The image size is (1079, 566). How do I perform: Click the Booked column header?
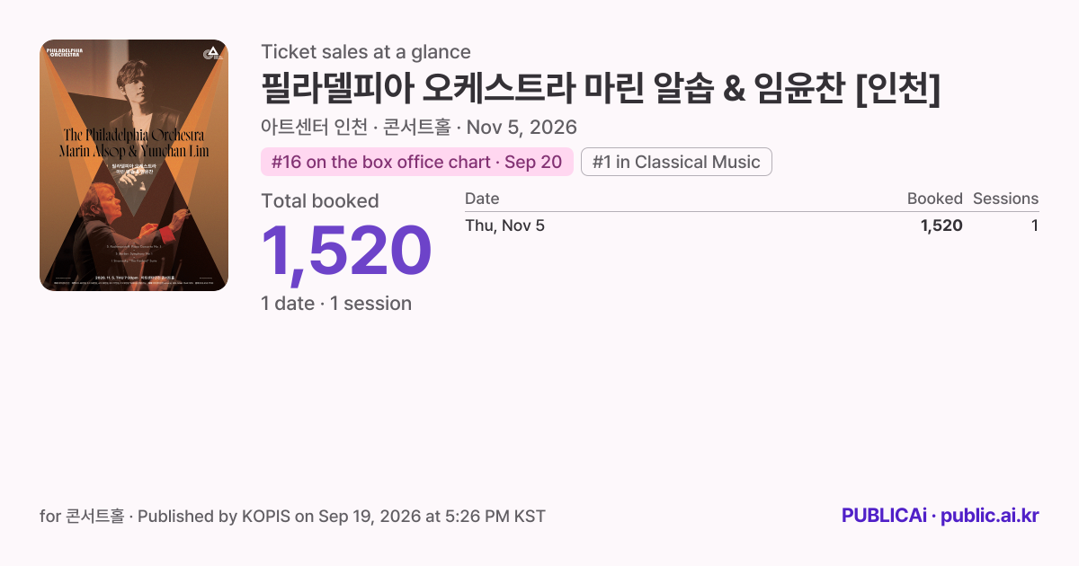coord(934,199)
